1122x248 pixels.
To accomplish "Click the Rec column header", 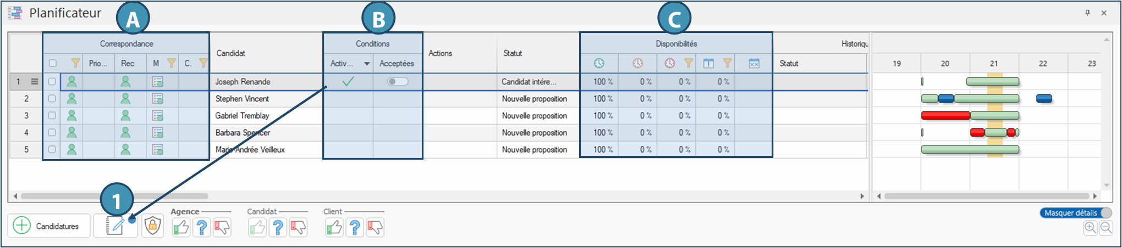I will click(x=128, y=64).
